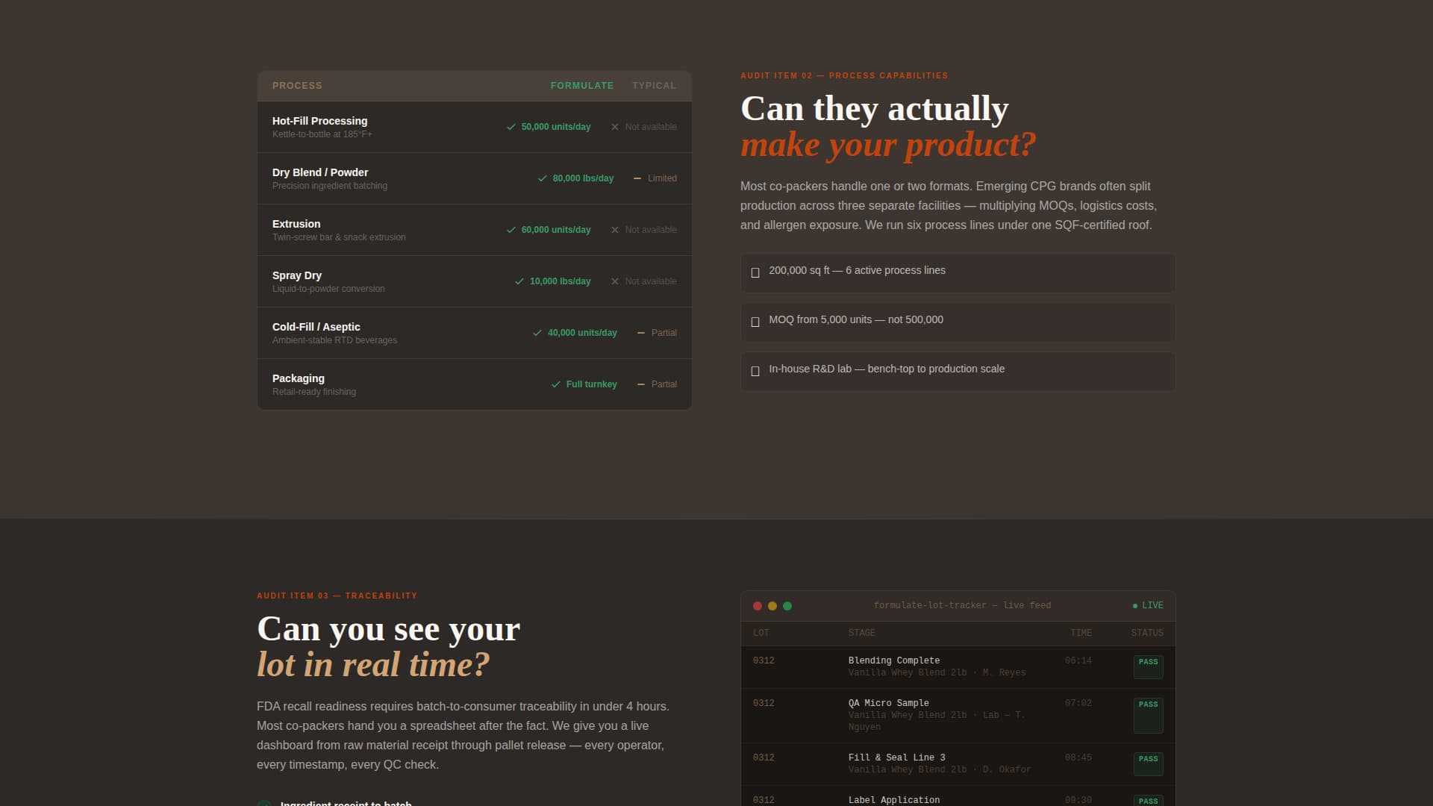This screenshot has height=806, width=1433.
Task: Click the red dot in the lot tracker titlebar
Action: pyautogui.click(x=757, y=606)
